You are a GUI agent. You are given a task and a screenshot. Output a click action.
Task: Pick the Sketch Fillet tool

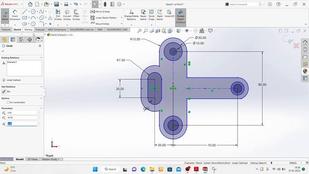pos(42,24)
